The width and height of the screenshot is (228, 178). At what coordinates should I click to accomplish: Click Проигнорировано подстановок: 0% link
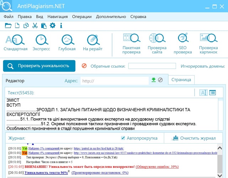click(100, 173)
